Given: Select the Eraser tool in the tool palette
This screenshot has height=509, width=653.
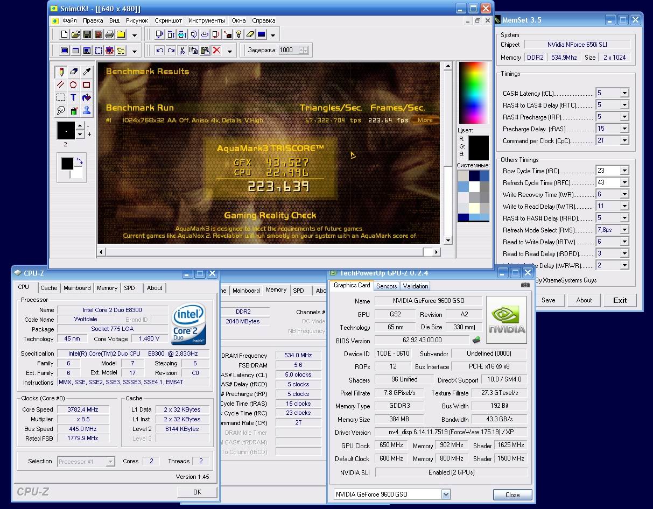Looking at the screenshot, I should click(x=73, y=72).
